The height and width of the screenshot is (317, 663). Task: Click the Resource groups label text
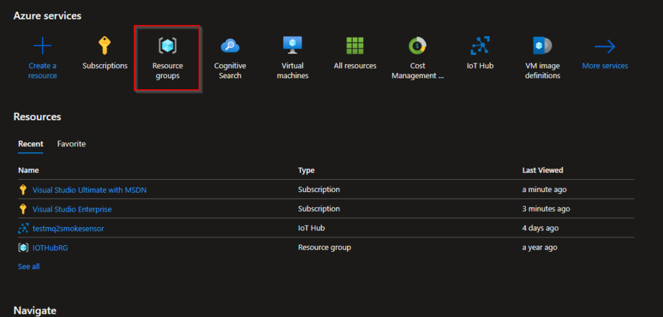(x=168, y=71)
